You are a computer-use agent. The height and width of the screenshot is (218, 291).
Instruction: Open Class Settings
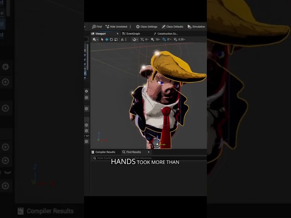(146, 27)
